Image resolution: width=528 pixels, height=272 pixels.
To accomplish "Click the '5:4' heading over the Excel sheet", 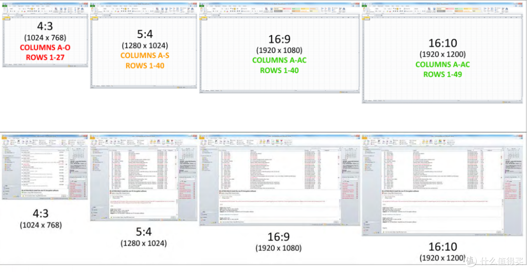I will point(145,34).
